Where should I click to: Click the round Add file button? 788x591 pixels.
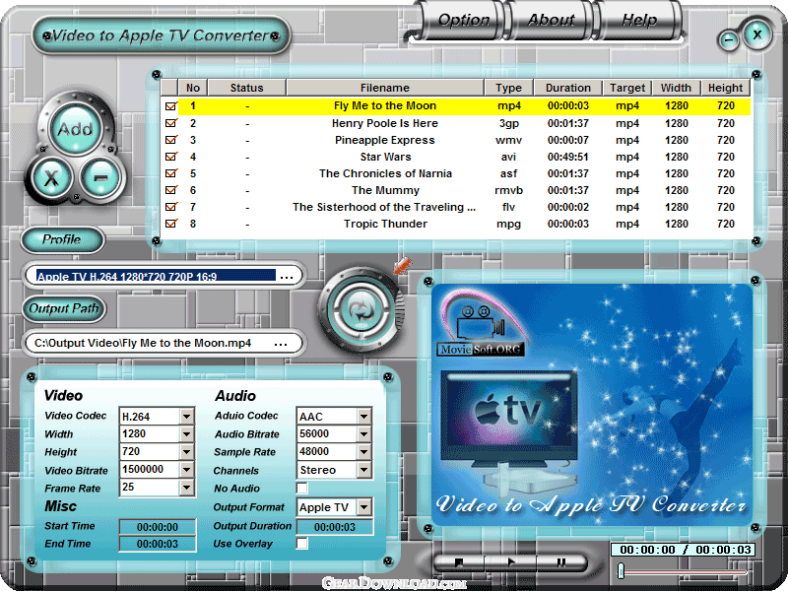point(76,129)
